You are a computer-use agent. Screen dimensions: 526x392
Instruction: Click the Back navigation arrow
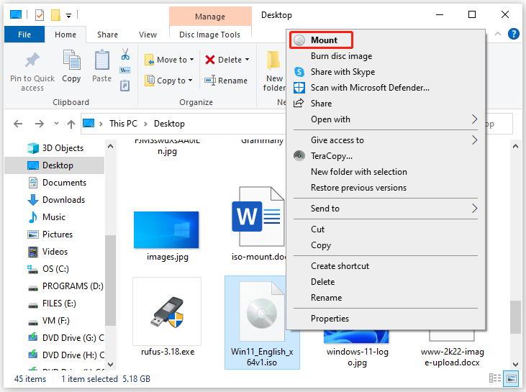pyautogui.click(x=18, y=124)
